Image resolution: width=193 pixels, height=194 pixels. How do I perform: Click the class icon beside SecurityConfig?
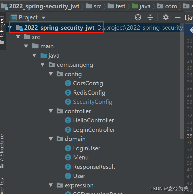(68, 102)
